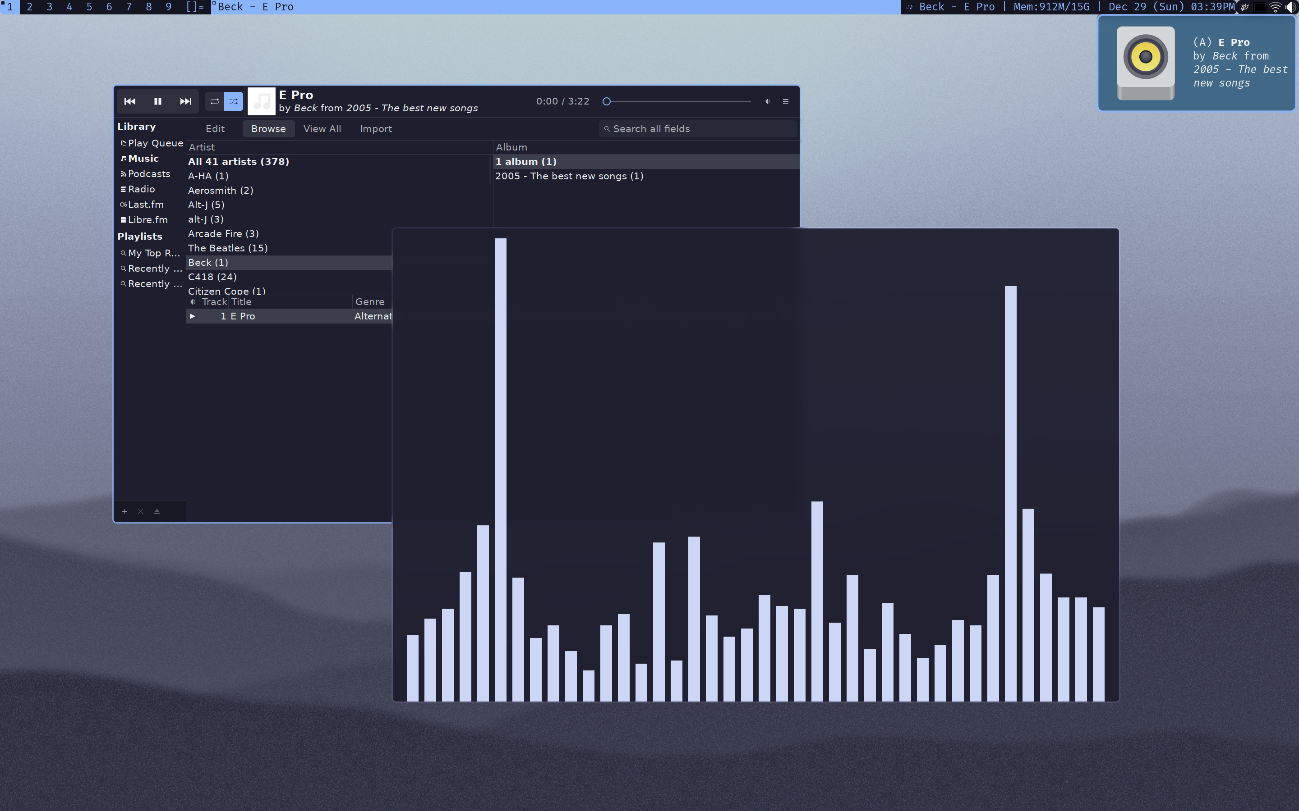Click the 03:39PM clock in status bar

pyautogui.click(x=1212, y=7)
